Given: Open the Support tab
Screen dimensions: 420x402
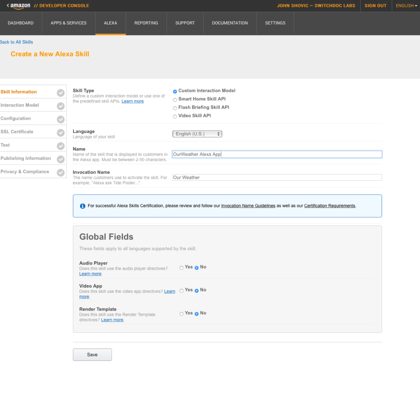Looking at the screenshot, I should point(185,23).
